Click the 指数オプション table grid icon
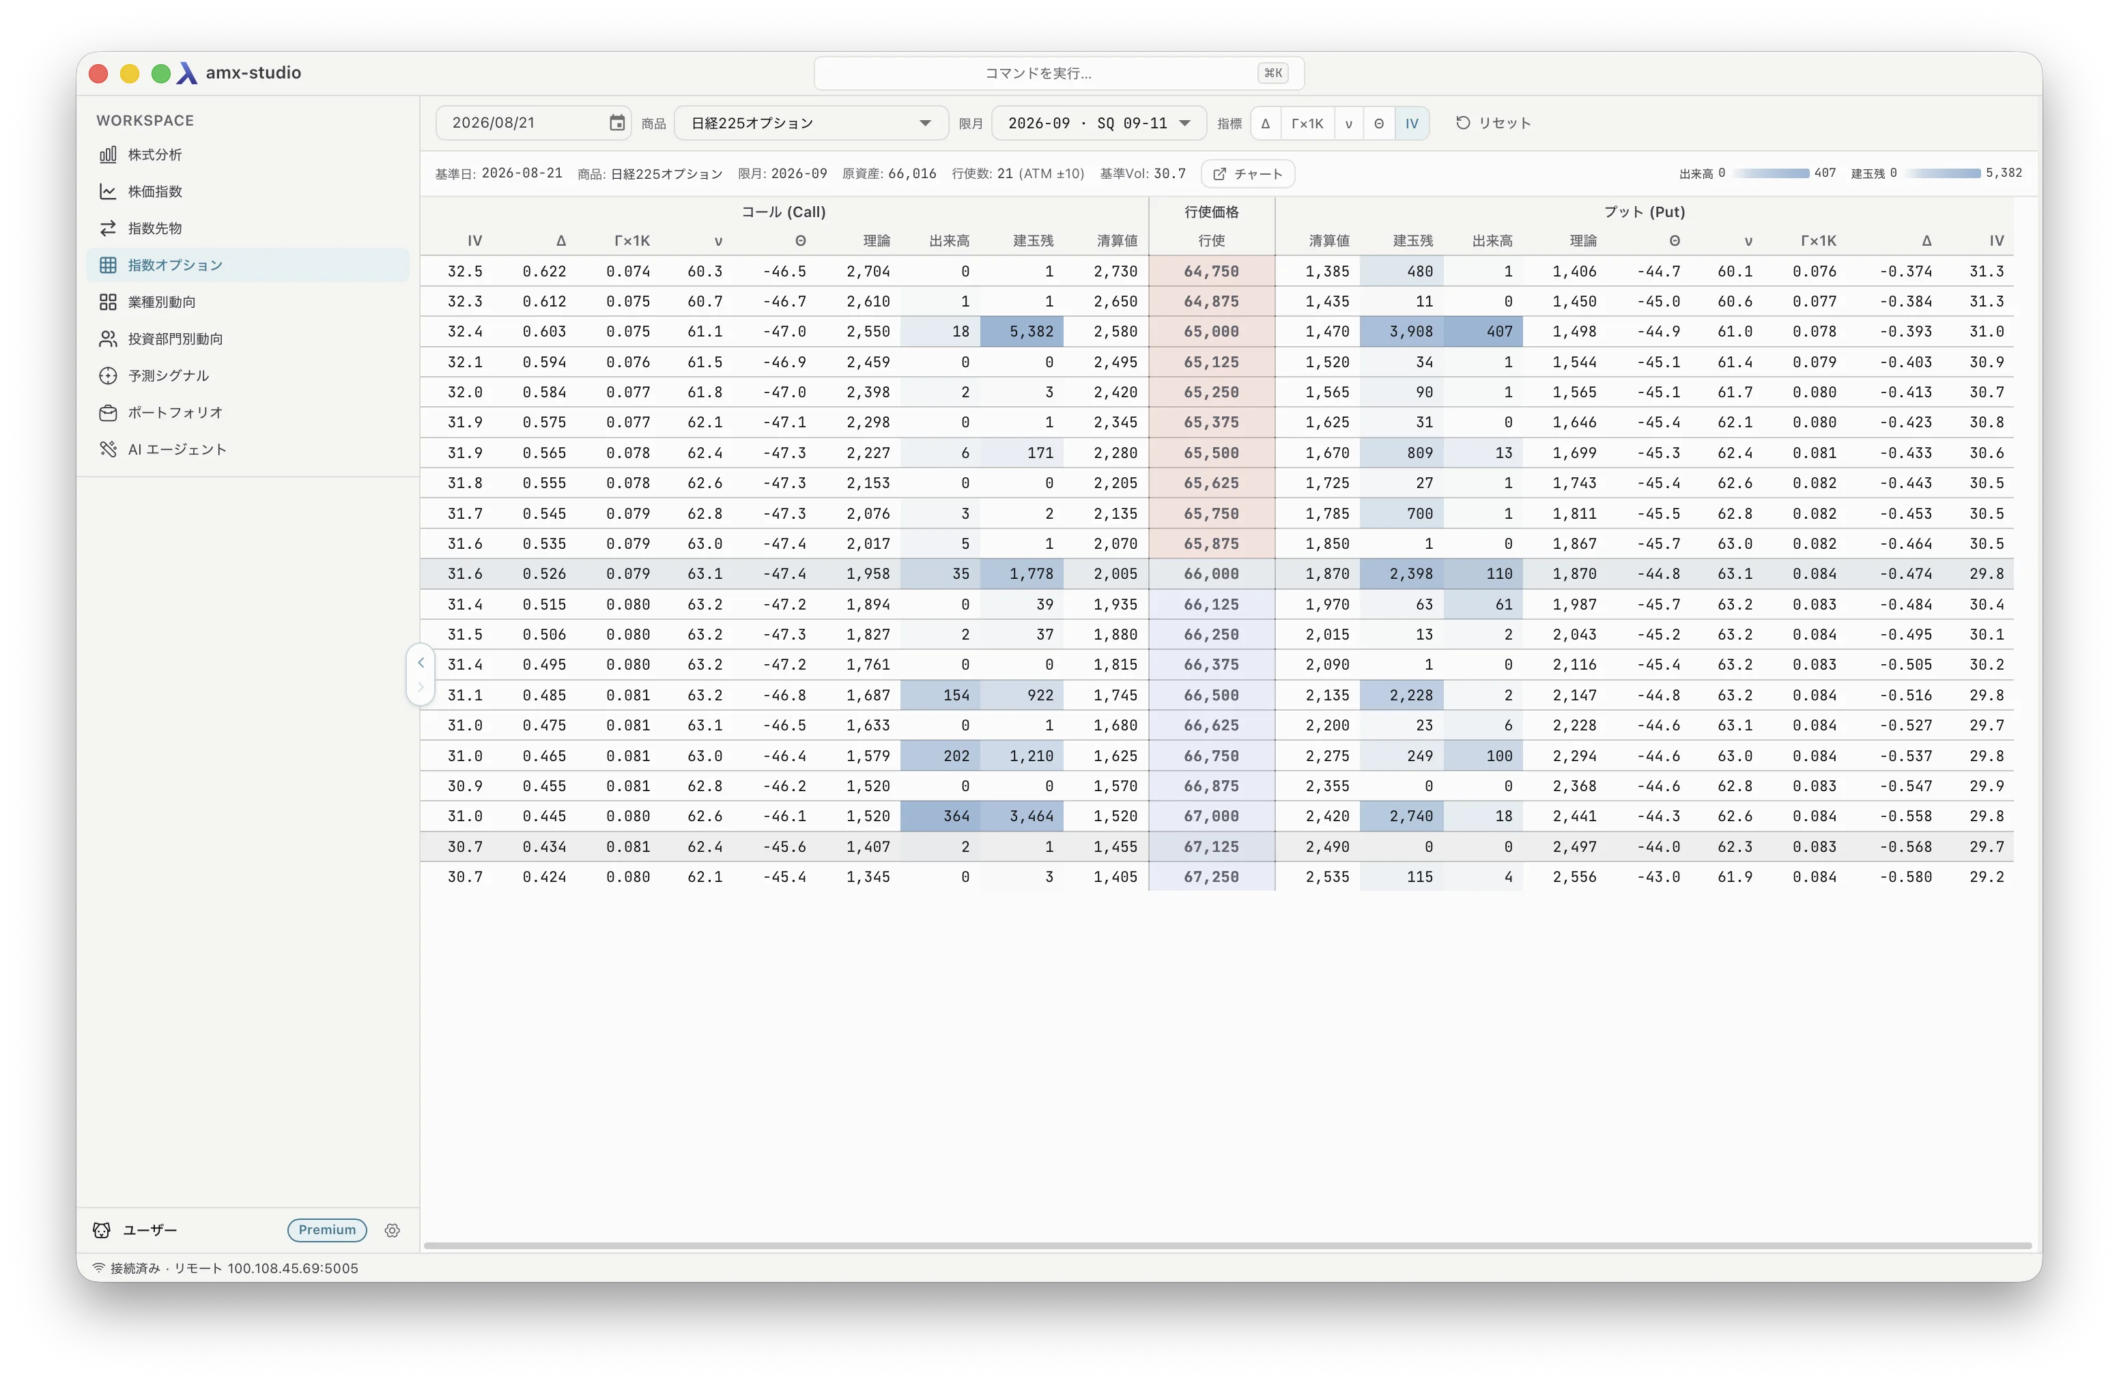2119x1383 pixels. pyautogui.click(x=108, y=264)
